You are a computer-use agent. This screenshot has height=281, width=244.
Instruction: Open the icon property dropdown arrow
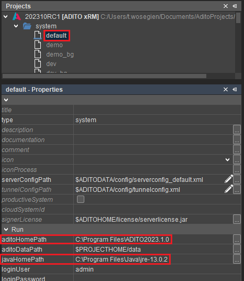click(x=228, y=159)
